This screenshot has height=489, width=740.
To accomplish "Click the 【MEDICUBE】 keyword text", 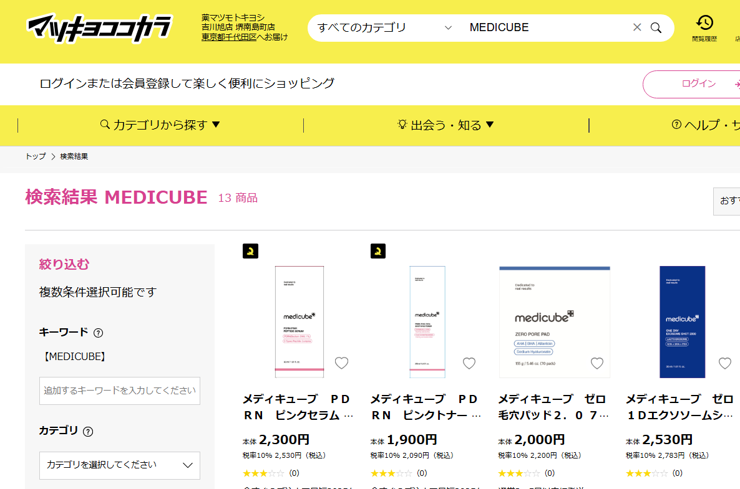I will (75, 356).
